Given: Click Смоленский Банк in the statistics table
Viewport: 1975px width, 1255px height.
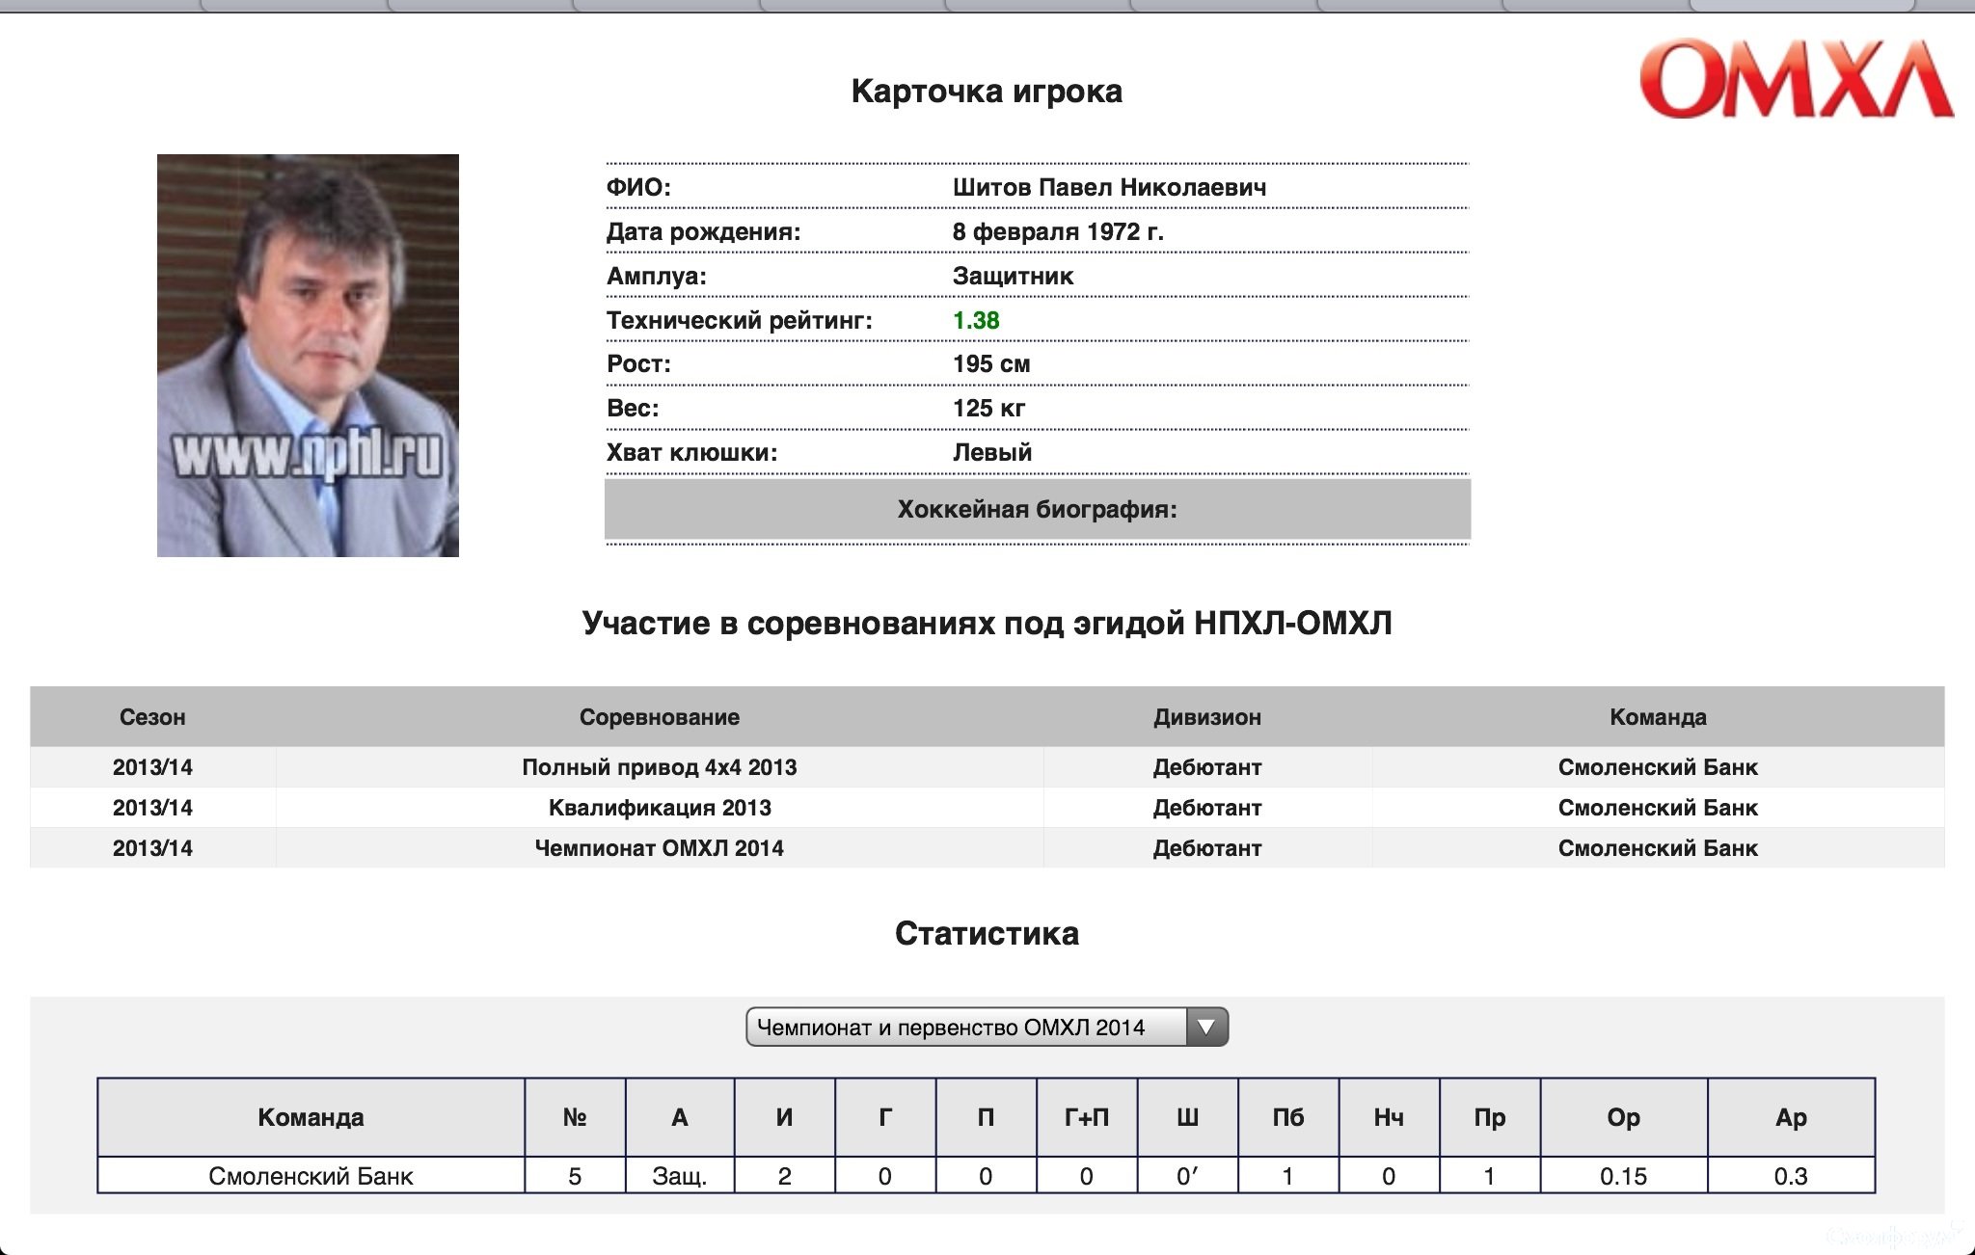Looking at the screenshot, I should click(x=311, y=1176).
